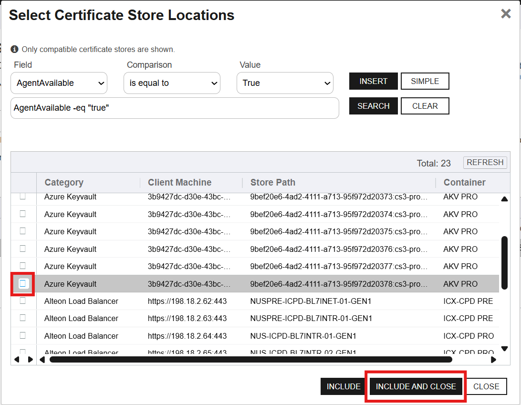Click the info icon beside compatibility note
Viewport: 521px width, 405px height.
[x=14, y=49]
